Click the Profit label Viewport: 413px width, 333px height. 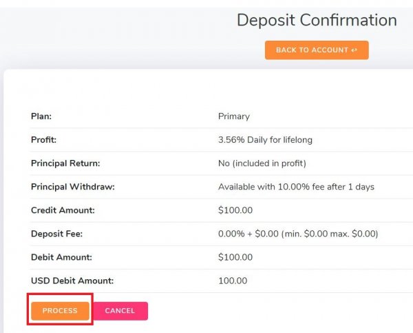coord(43,140)
